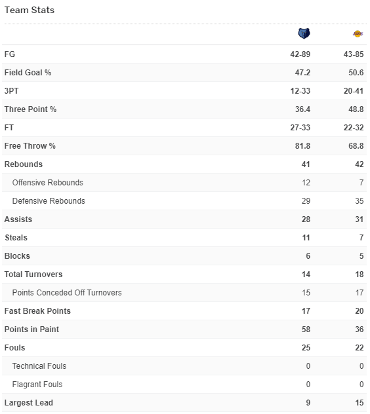Select the Technical Fouls sub-row
Image resolution: width=370 pixels, height=414 pixels.
pos(184,366)
